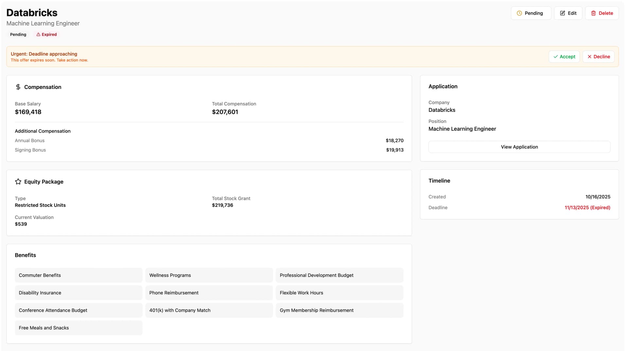
Task: Select the 401(k) with Company Match benefit
Action: click(x=209, y=310)
